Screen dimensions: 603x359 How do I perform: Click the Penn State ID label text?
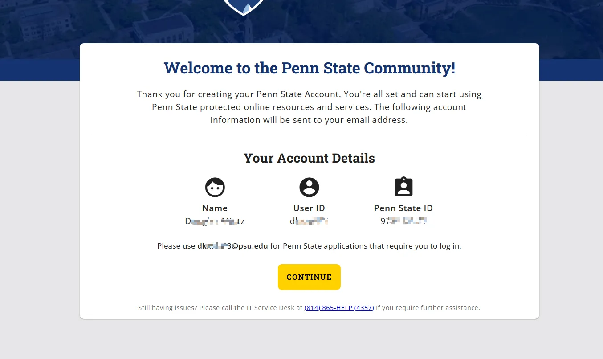(403, 208)
